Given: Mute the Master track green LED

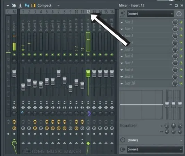Looking at the screenshot, I should coord(14,55).
